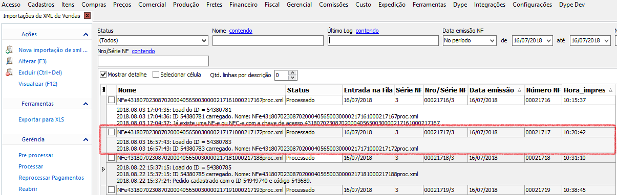Screen dimensions: 617x195
Task: Sort by Número NF column header
Action: (x=543, y=90)
